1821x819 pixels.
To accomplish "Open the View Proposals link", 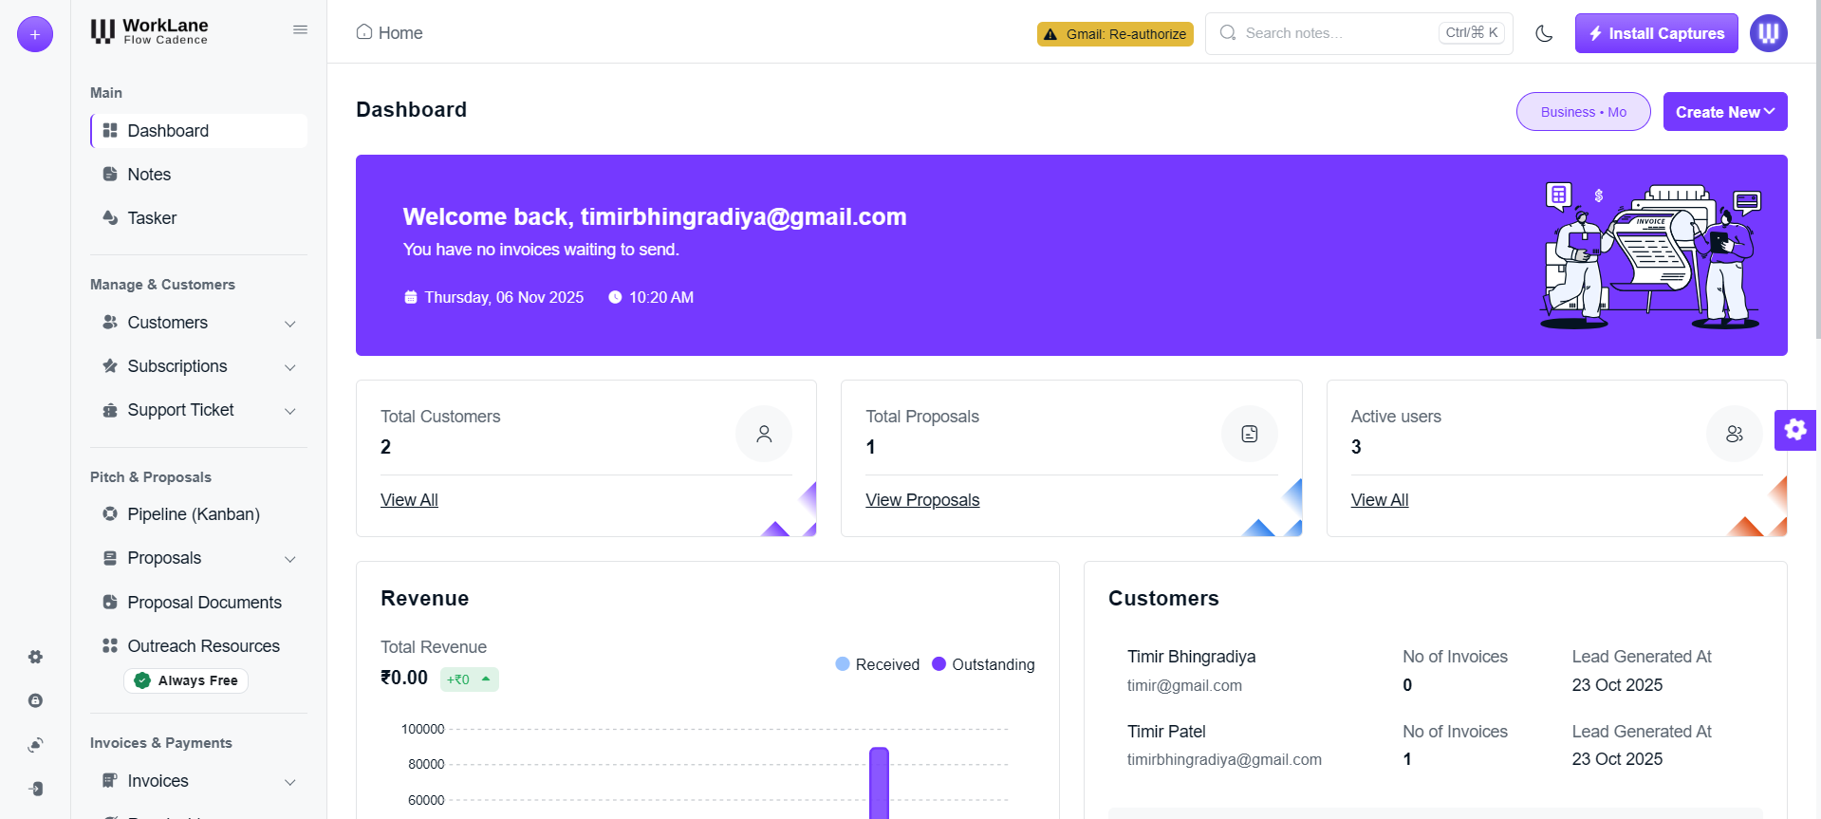I will [x=921, y=500].
